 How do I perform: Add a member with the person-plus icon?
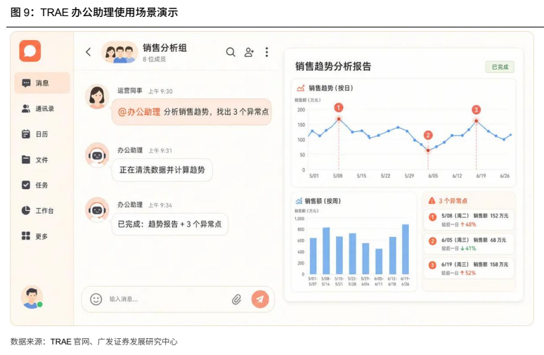[249, 52]
